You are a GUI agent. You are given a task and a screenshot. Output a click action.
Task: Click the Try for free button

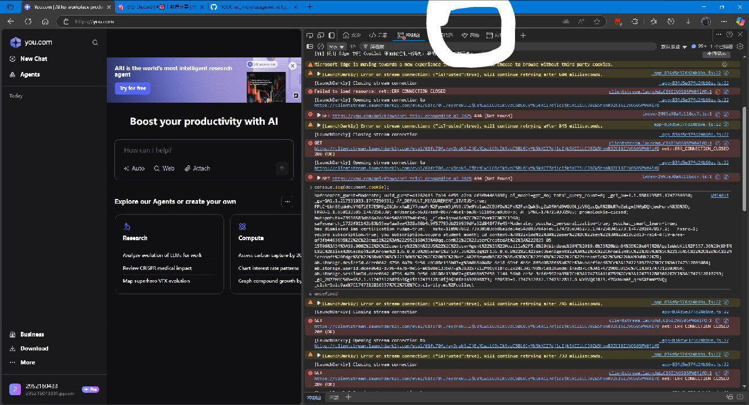(x=133, y=88)
